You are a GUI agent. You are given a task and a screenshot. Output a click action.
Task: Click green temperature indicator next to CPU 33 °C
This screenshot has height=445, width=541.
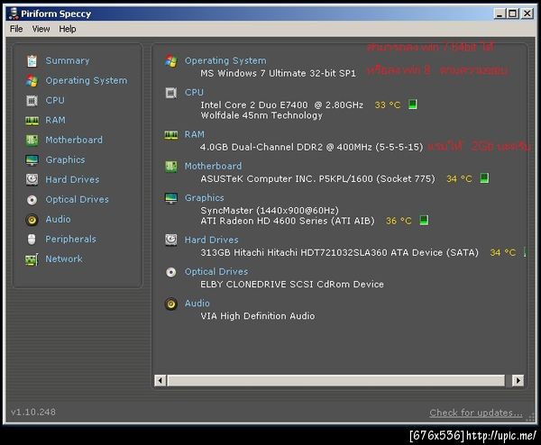pyautogui.click(x=413, y=104)
